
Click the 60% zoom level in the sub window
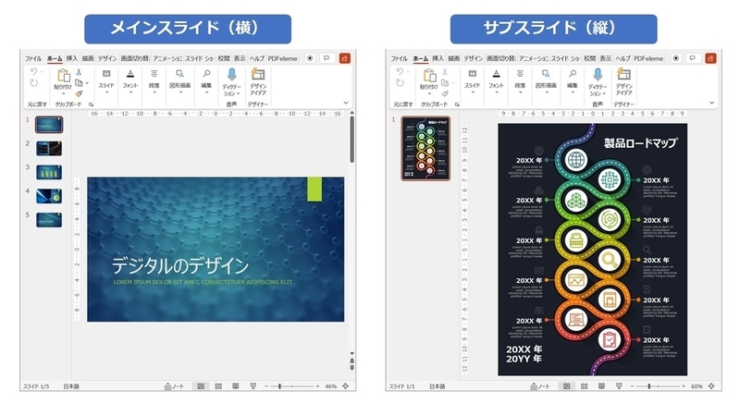(x=697, y=386)
